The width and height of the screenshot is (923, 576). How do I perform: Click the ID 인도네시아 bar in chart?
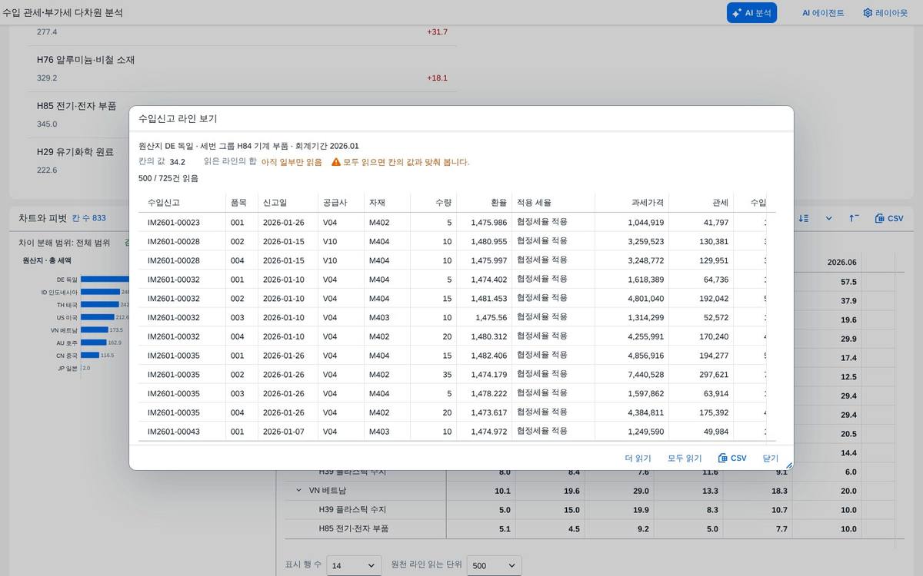pyautogui.click(x=100, y=292)
